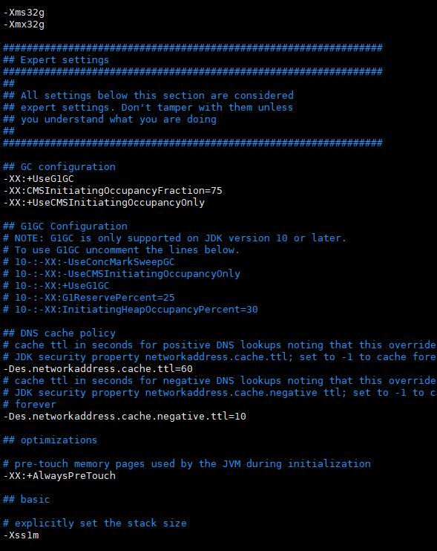Image resolution: width=437 pixels, height=551 pixels.
Task: Click the networkaddress.cache.ttl=60 setting
Action: pyautogui.click(x=98, y=369)
